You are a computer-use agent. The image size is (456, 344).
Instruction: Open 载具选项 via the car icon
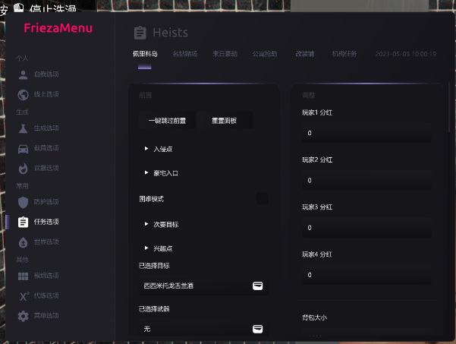pyautogui.click(x=23, y=149)
